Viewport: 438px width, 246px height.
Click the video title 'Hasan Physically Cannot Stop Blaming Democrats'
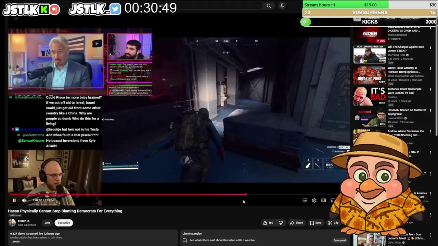click(x=65, y=211)
